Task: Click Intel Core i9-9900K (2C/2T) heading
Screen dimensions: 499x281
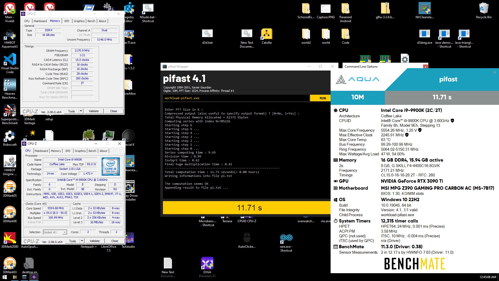Action: tap(411, 110)
